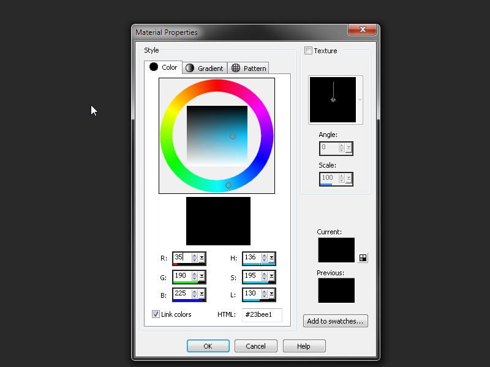Switch to the Gradient tab

point(205,69)
